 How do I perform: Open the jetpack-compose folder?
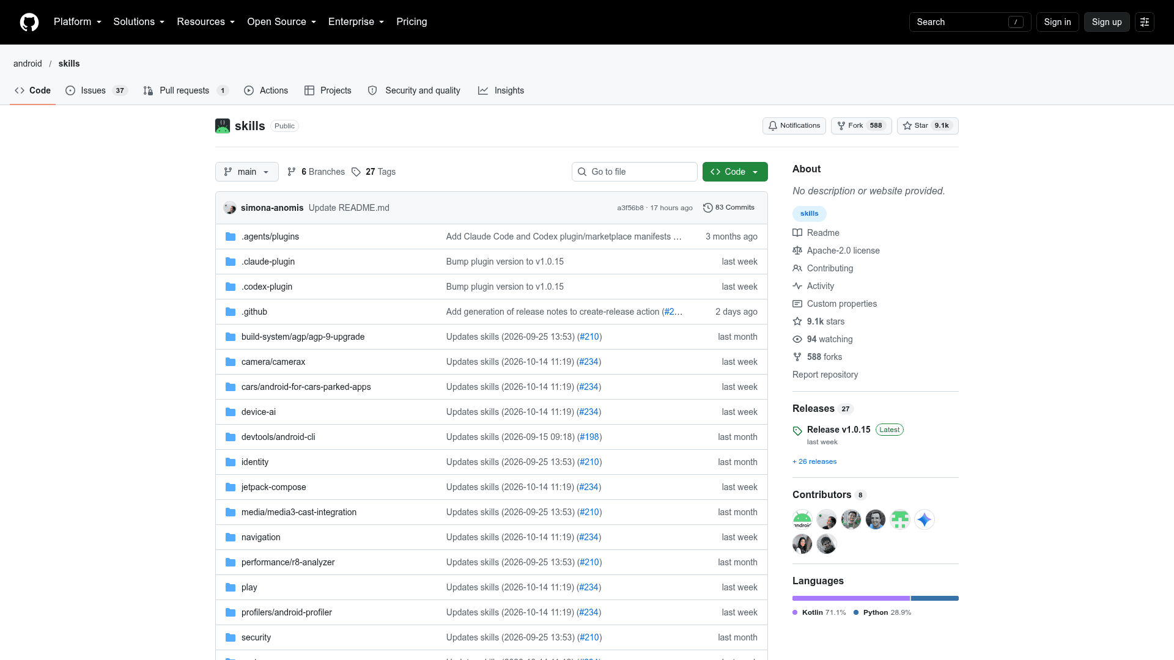(273, 487)
